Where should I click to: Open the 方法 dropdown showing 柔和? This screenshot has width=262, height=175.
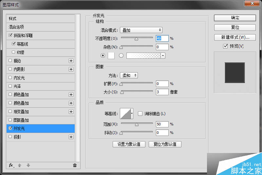(129, 76)
